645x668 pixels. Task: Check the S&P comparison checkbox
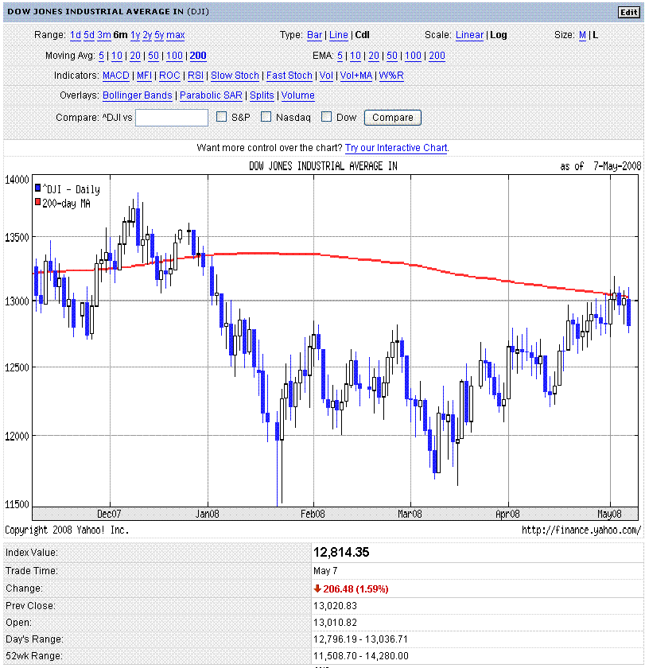click(x=223, y=117)
